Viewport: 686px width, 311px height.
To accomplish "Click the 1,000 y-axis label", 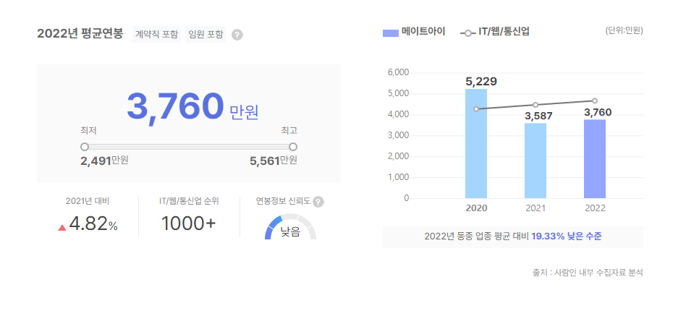I will (x=398, y=178).
